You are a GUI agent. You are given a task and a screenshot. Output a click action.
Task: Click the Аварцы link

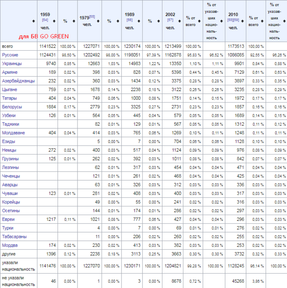(x=10, y=185)
